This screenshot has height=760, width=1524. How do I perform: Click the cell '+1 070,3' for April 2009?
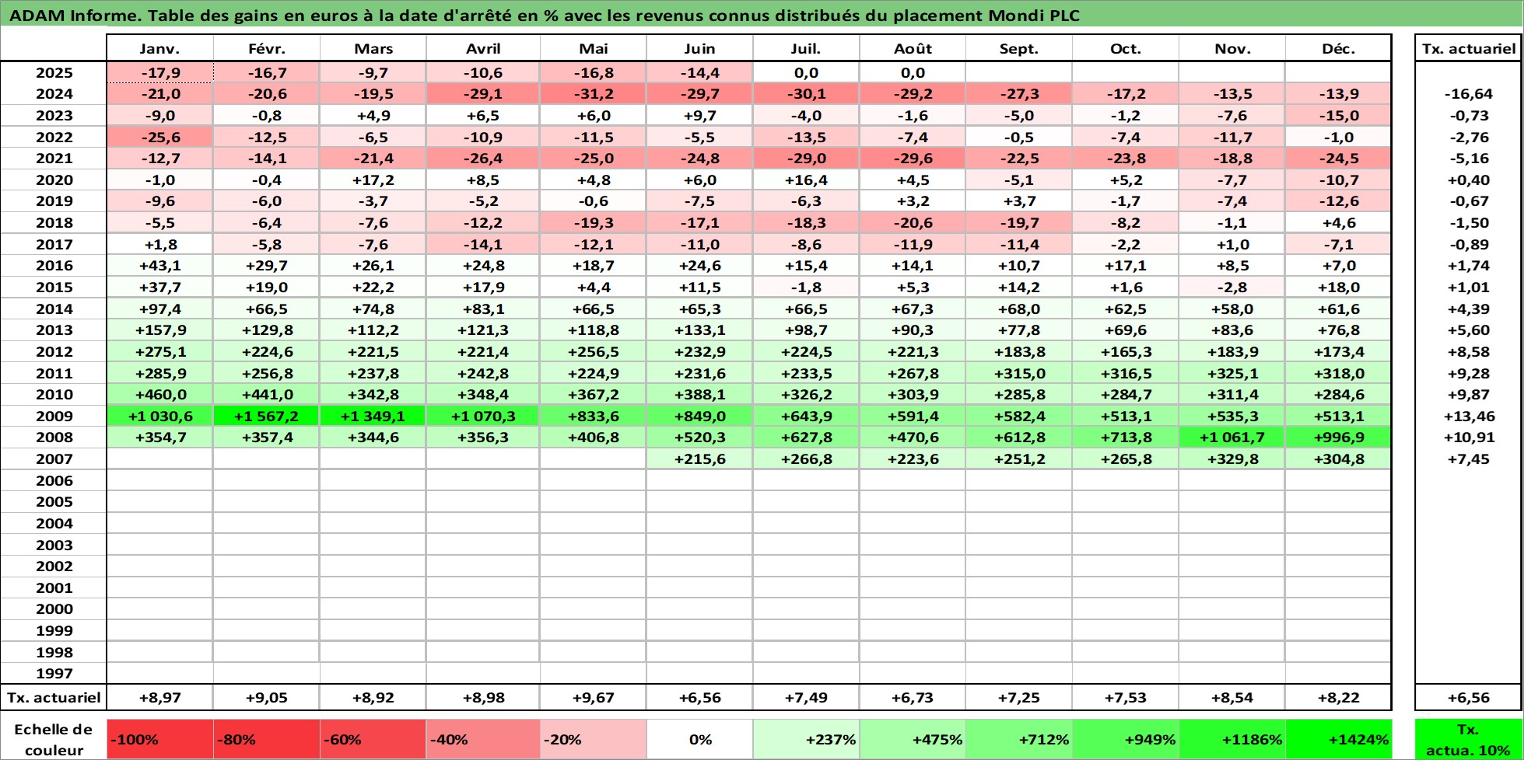[483, 416]
